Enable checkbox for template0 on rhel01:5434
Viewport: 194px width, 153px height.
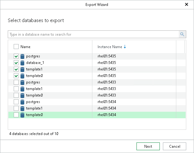coord(16,115)
